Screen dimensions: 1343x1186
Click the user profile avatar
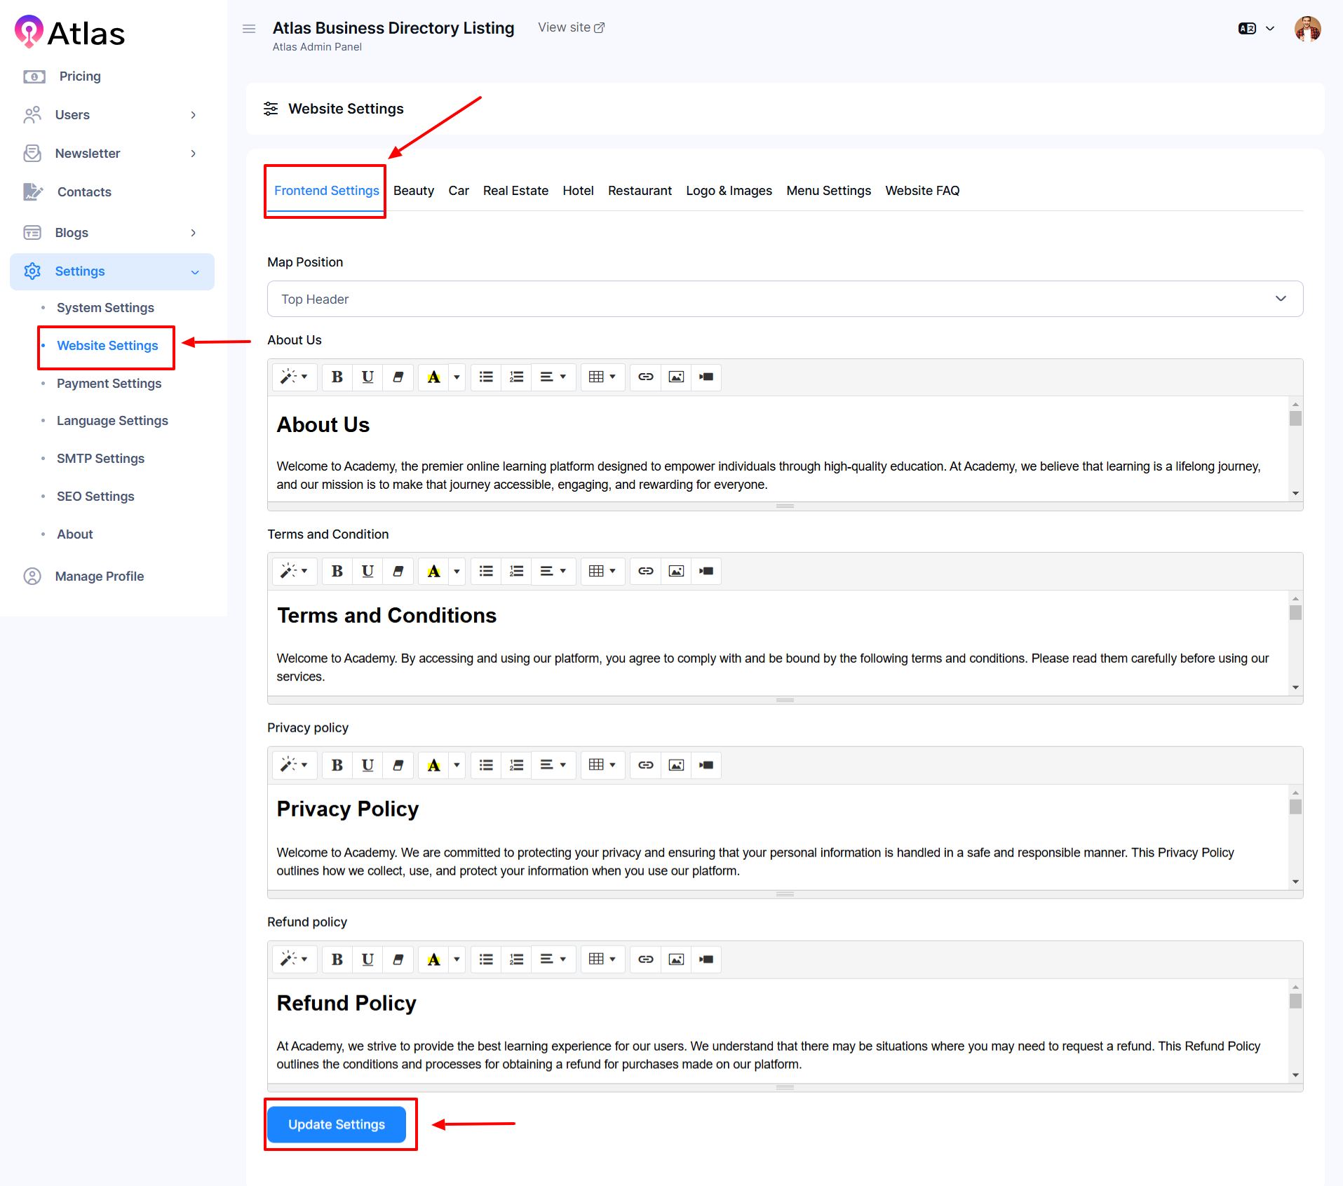click(x=1307, y=29)
